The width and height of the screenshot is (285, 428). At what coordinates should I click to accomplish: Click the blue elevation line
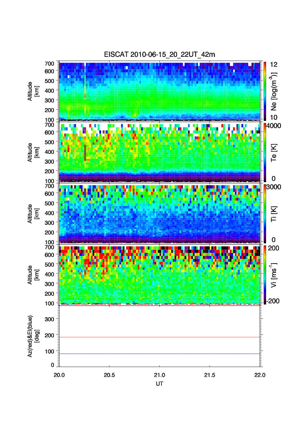pyautogui.click(x=159, y=354)
